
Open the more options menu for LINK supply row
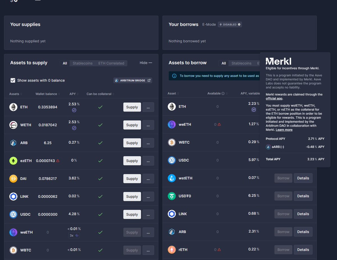(x=148, y=197)
